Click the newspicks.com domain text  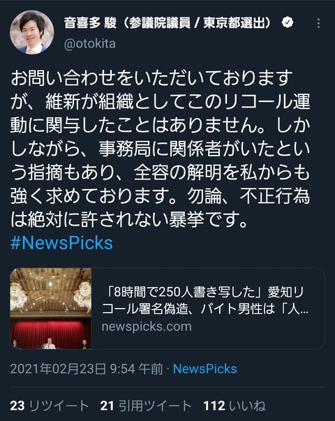[147, 327]
